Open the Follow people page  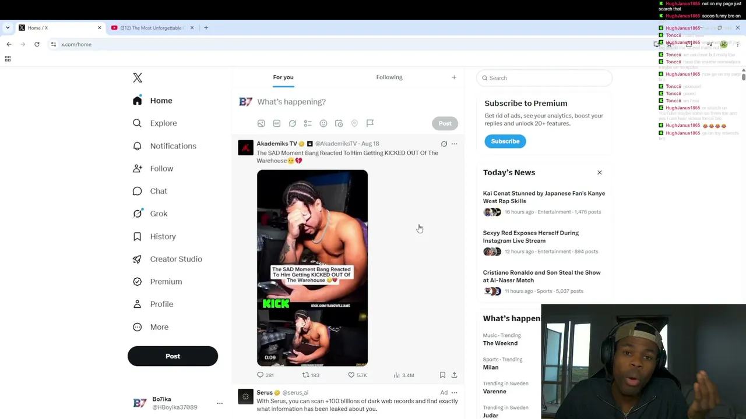point(153,169)
